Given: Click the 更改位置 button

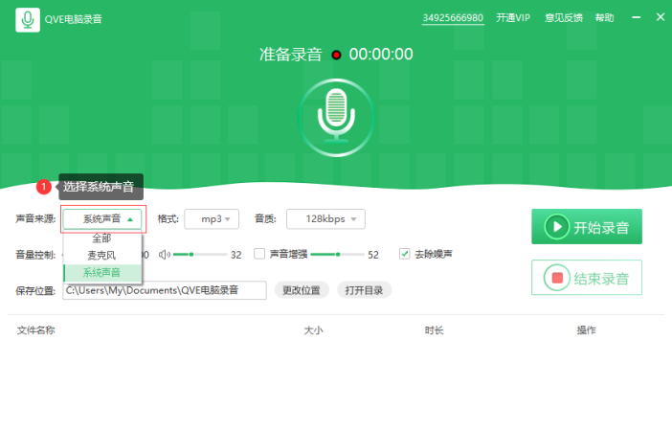Looking at the screenshot, I should pyautogui.click(x=302, y=290).
